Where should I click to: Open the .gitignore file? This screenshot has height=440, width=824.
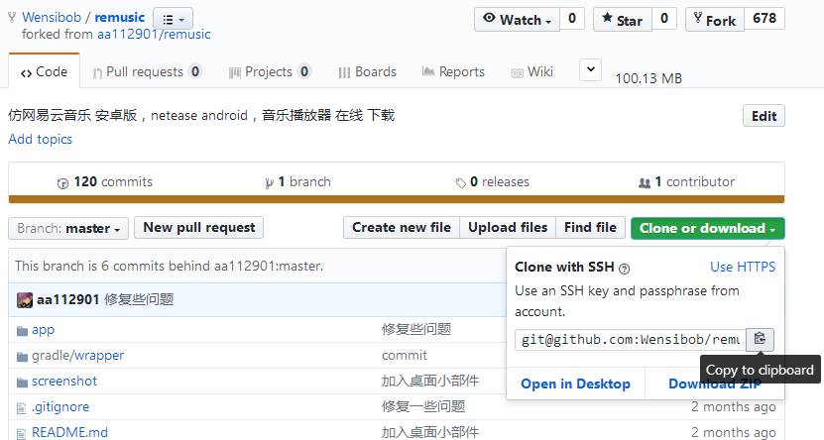pyautogui.click(x=60, y=407)
